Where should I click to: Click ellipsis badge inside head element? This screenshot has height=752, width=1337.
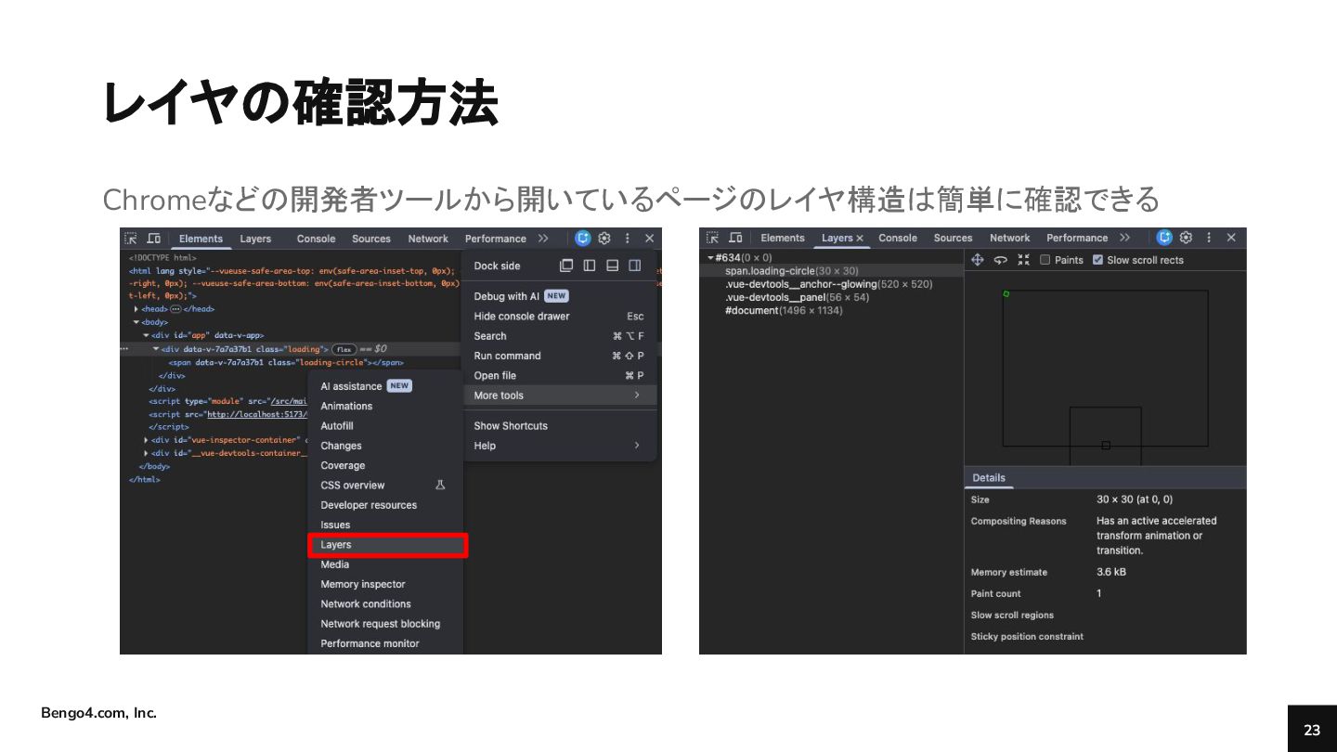(175, 308)
